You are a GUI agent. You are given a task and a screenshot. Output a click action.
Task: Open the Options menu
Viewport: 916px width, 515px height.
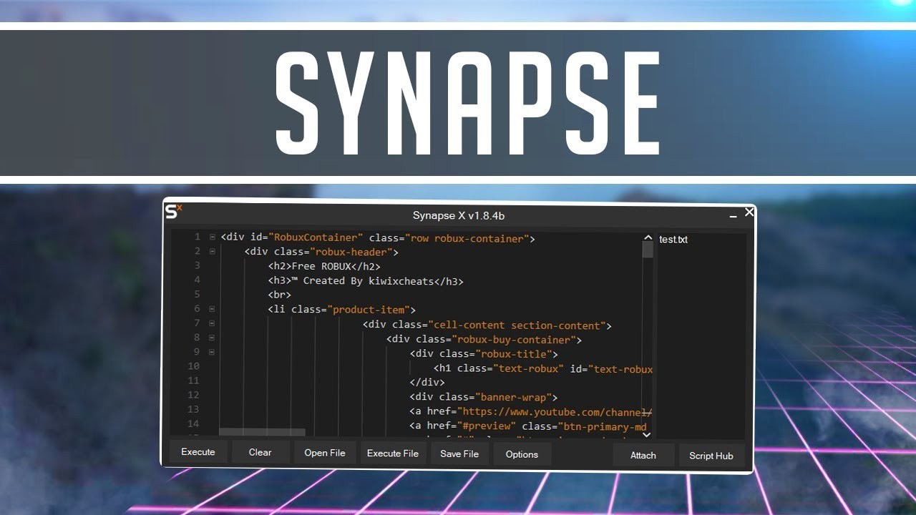(x=522, y=455)
